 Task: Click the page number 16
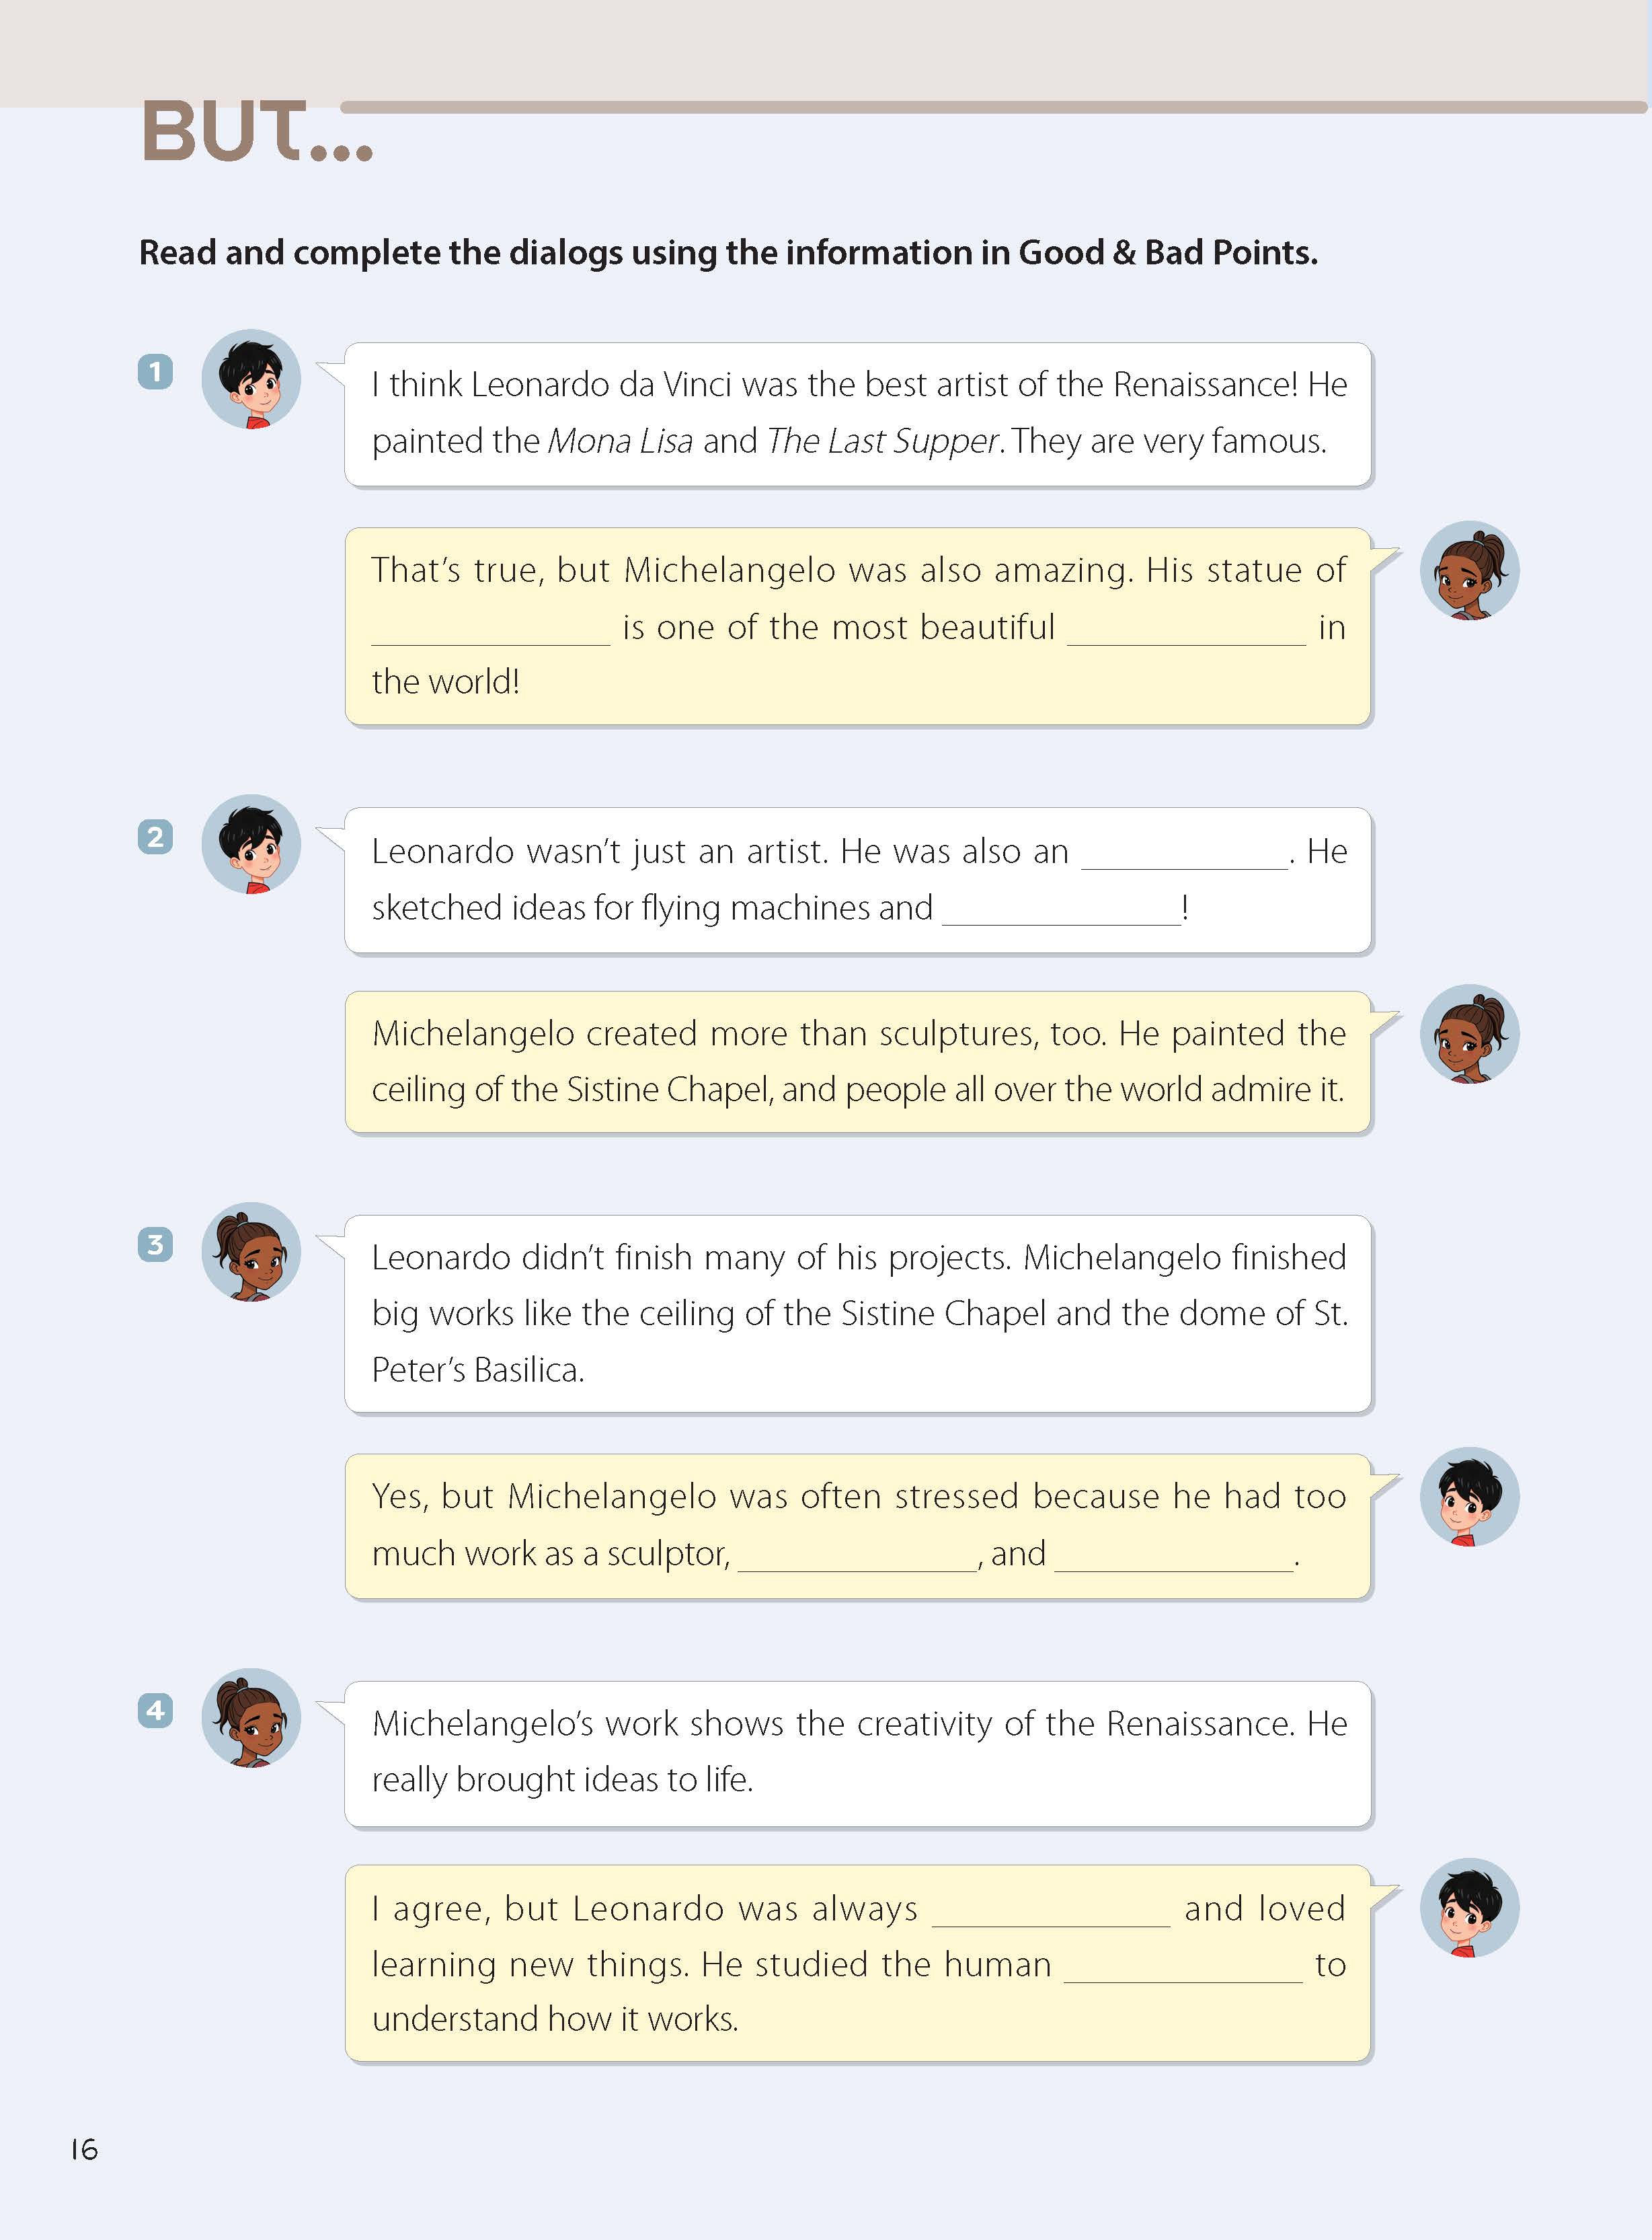tap(84, 2148)
